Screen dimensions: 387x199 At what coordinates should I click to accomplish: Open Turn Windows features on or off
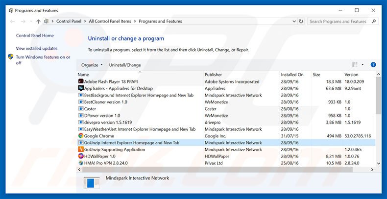tap(43, 60)
